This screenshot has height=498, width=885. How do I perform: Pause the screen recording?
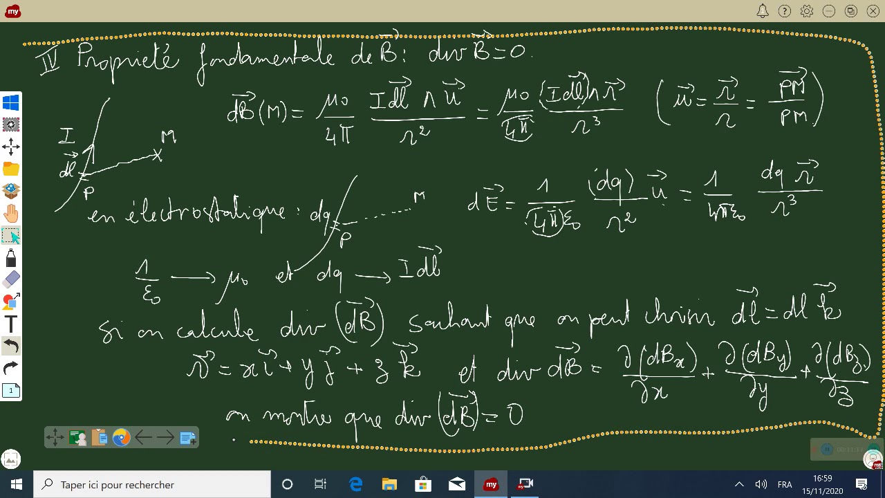pyautogui.click(x=826, y=450)
